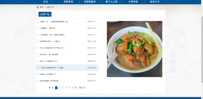
Task: Click the 首页 breadcrumb link
Action: tap(42, 7)
